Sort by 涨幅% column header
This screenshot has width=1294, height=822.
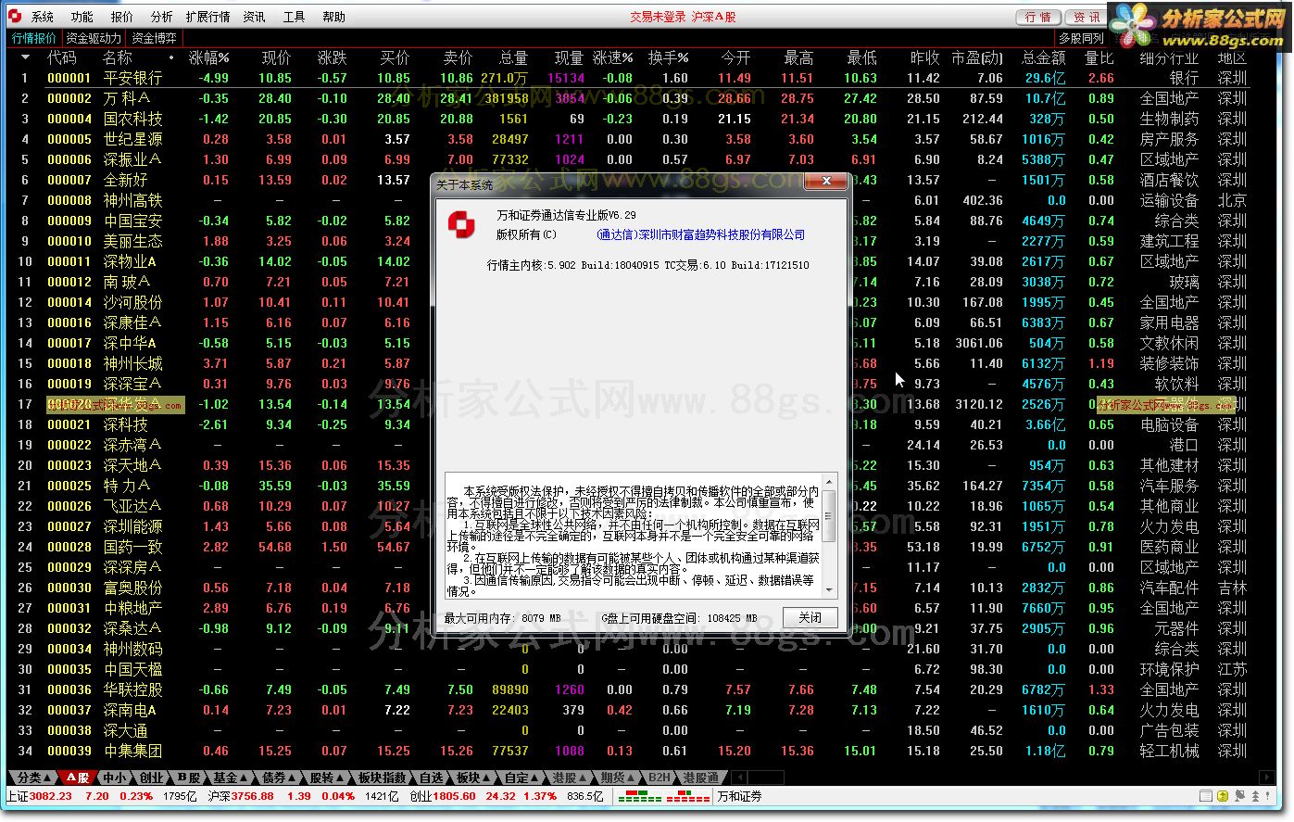208,57
